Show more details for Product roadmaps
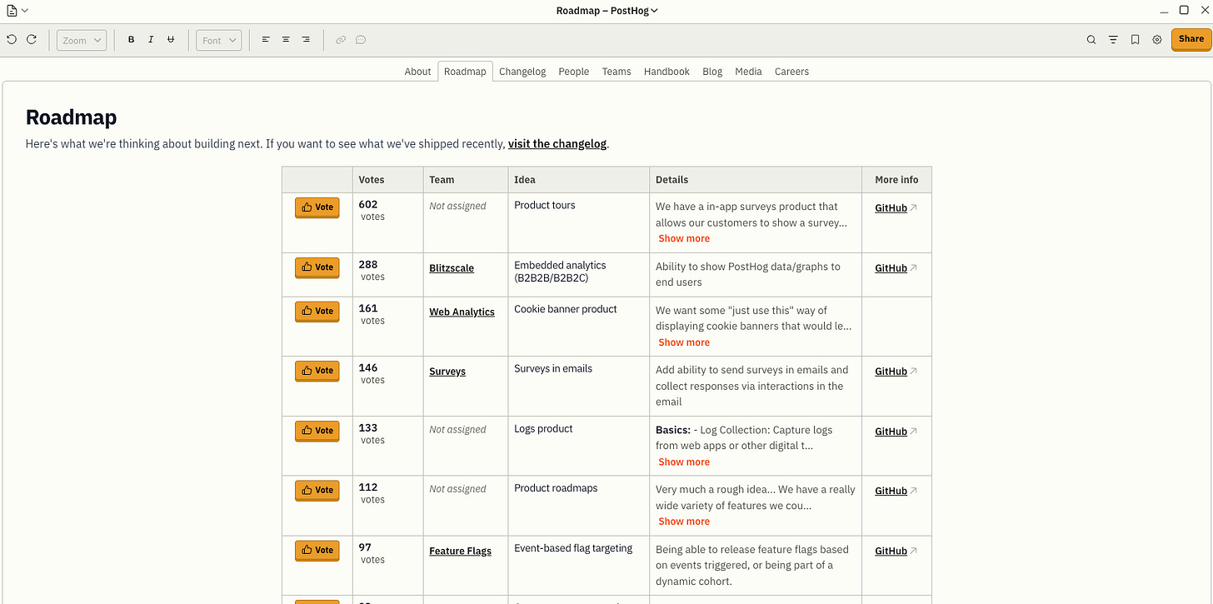 coord(684,522)
